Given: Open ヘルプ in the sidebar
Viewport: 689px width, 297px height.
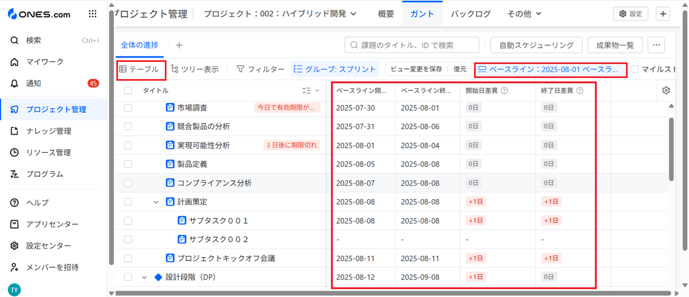Looking at the screenshot, I should point(54,203).
